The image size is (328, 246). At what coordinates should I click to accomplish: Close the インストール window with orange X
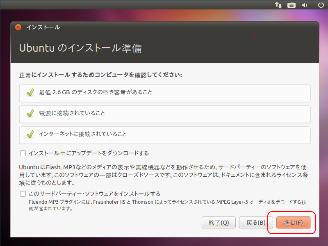click(x=18, y=27)
